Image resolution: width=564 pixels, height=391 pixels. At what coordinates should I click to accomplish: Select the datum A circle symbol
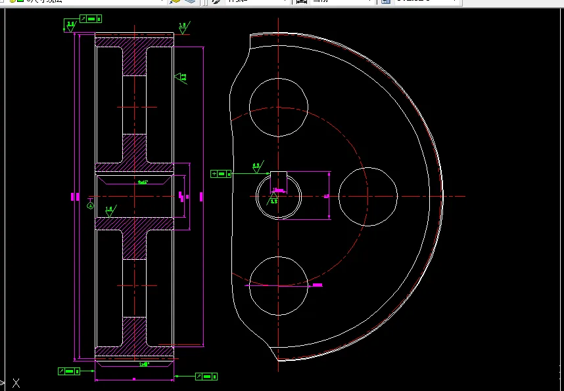90,205
